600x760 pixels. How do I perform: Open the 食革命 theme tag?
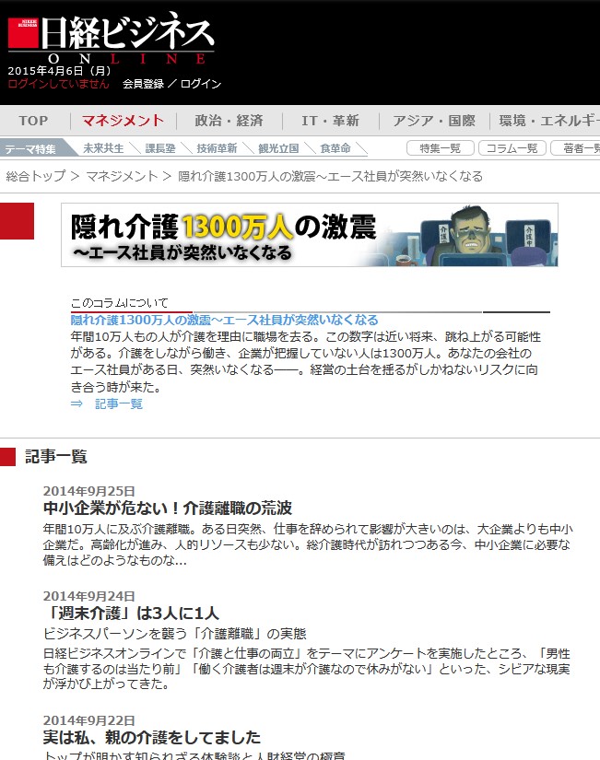[x=335, y=148]
